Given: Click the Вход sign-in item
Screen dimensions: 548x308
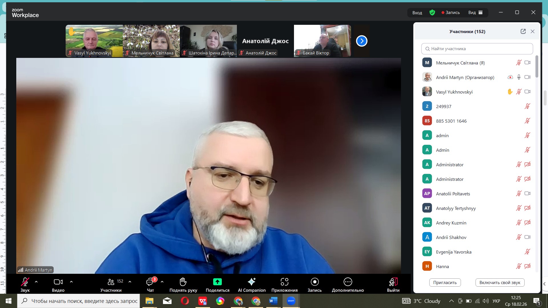Looking at the screenshot, I should point(417,13).
